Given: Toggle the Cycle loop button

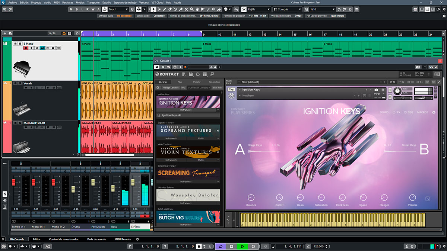Looking at the screenshot, I should [x=221, y=246].
